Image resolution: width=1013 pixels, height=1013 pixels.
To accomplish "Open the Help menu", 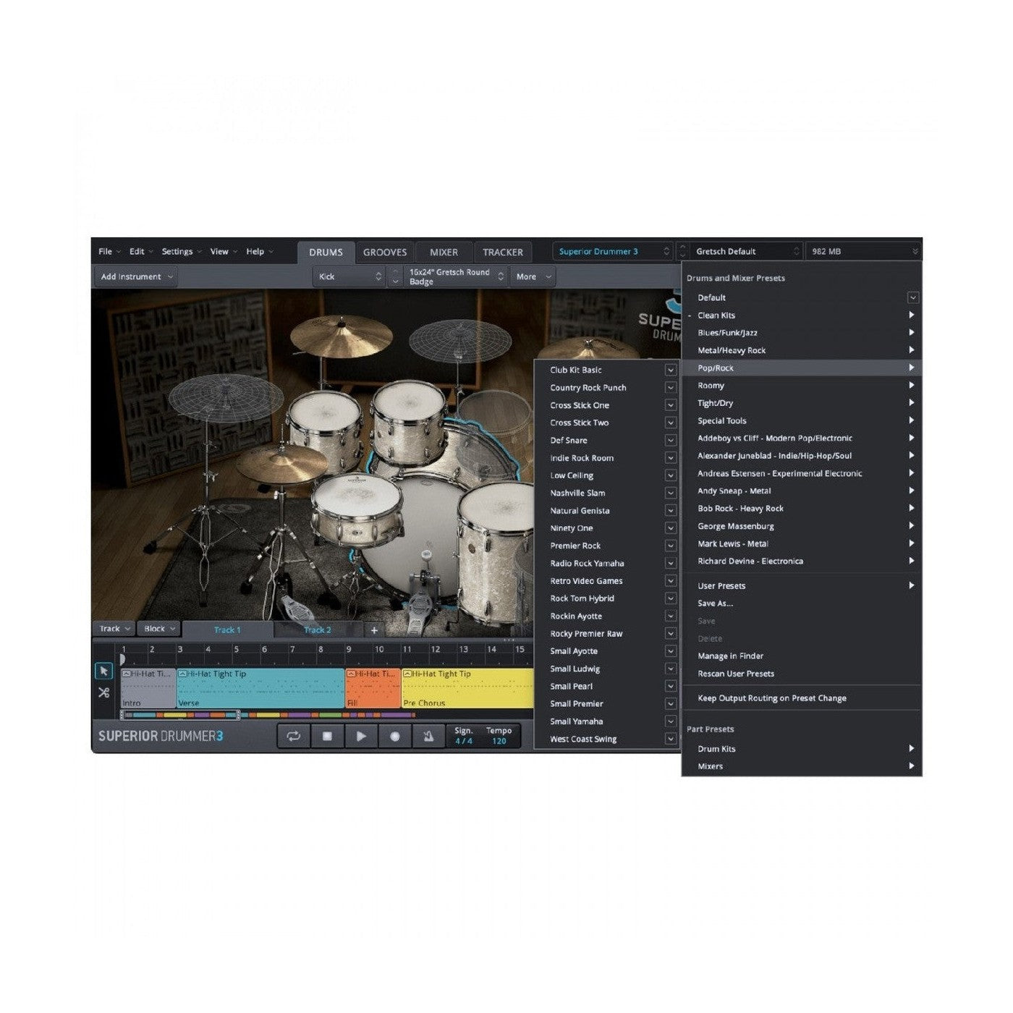I will (259, 252).
